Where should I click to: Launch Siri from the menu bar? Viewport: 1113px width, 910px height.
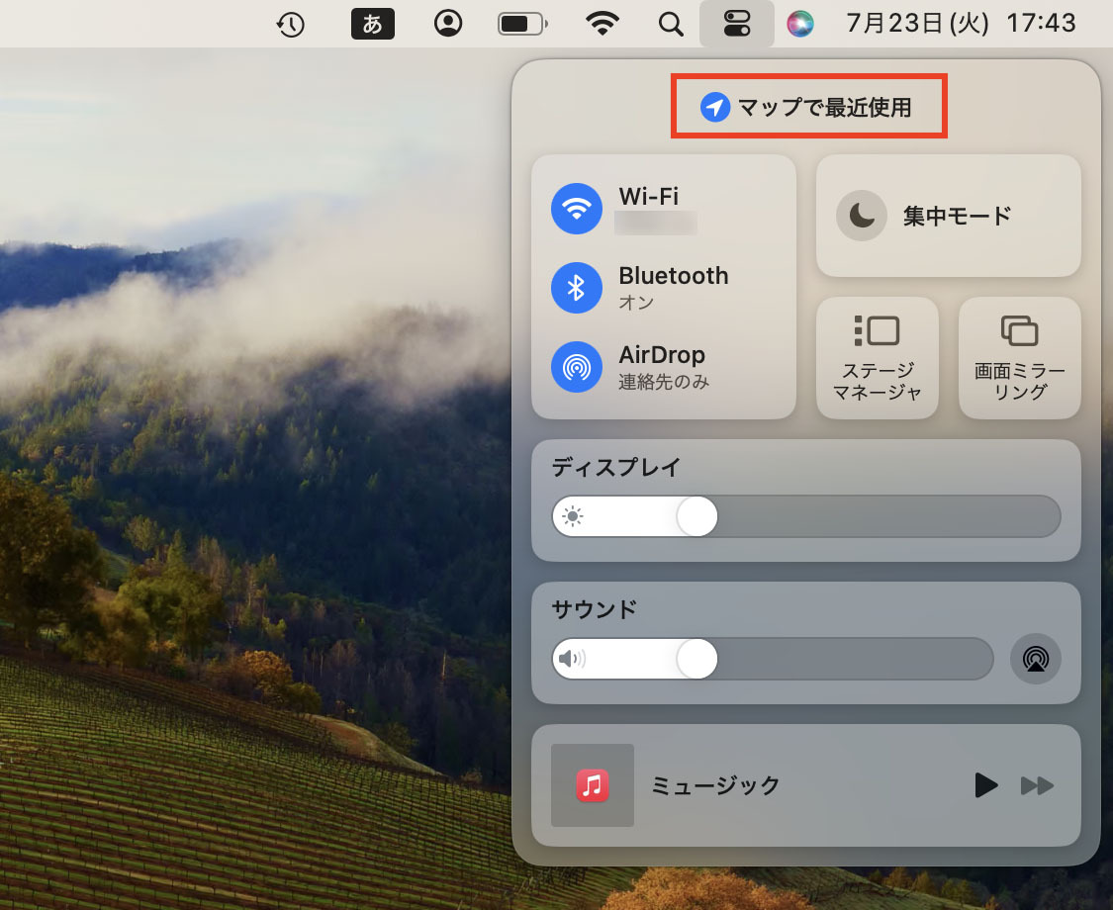coord(800,24)
